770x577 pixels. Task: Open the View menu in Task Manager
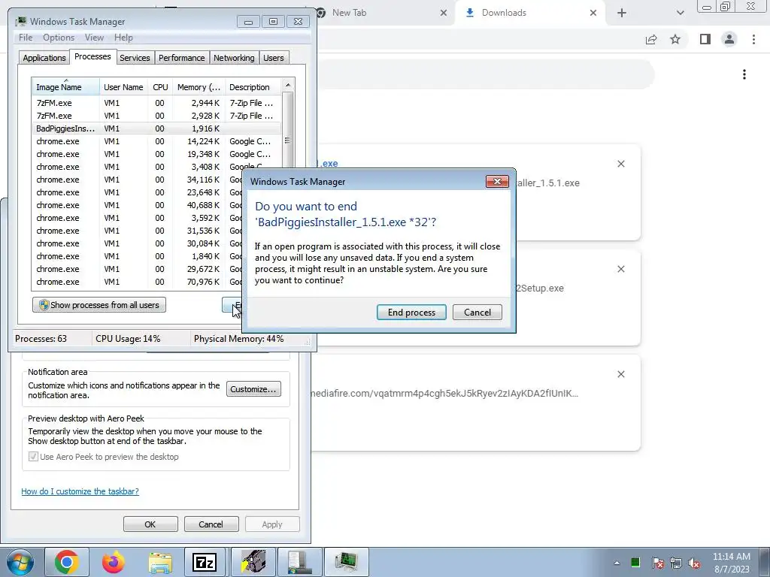pyautogui.click(x=94, y=38)
